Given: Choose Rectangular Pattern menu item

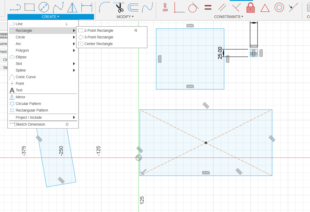Looking at the screenshot, I should [43, 111].
